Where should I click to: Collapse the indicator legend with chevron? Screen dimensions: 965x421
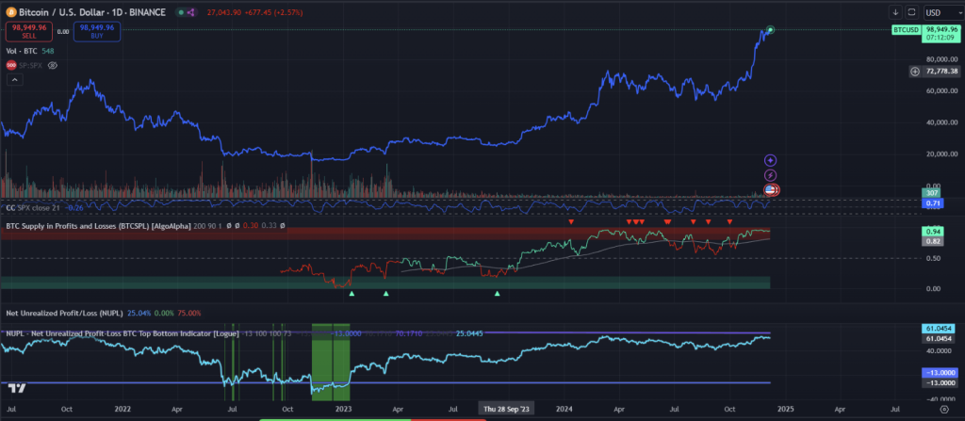14,81
